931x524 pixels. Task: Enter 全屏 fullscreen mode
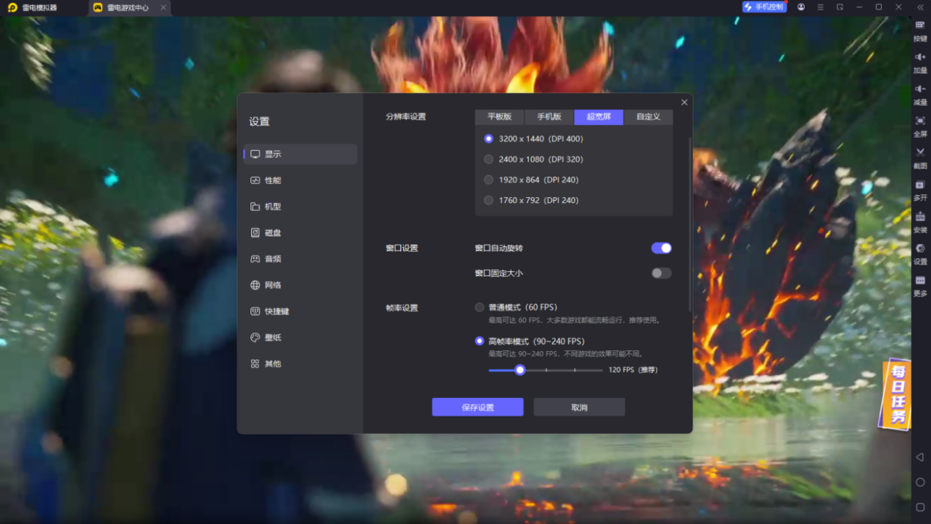pos(920,126)
